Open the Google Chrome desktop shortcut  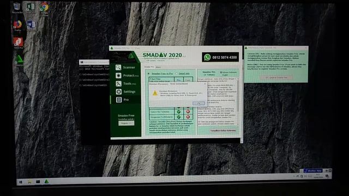pyautogui.click(x=44, y=9)
